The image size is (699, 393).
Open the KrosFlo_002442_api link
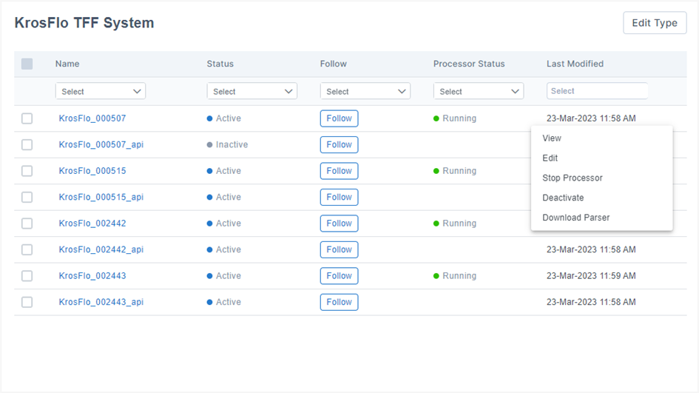click(x=101, y=249)
